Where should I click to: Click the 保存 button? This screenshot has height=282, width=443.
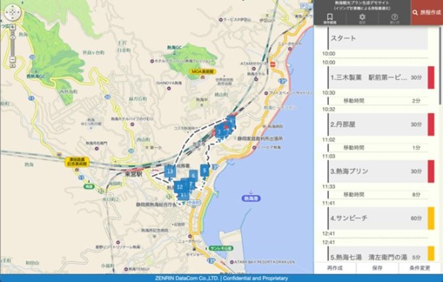pyautogui.click(x=377, y=268)
